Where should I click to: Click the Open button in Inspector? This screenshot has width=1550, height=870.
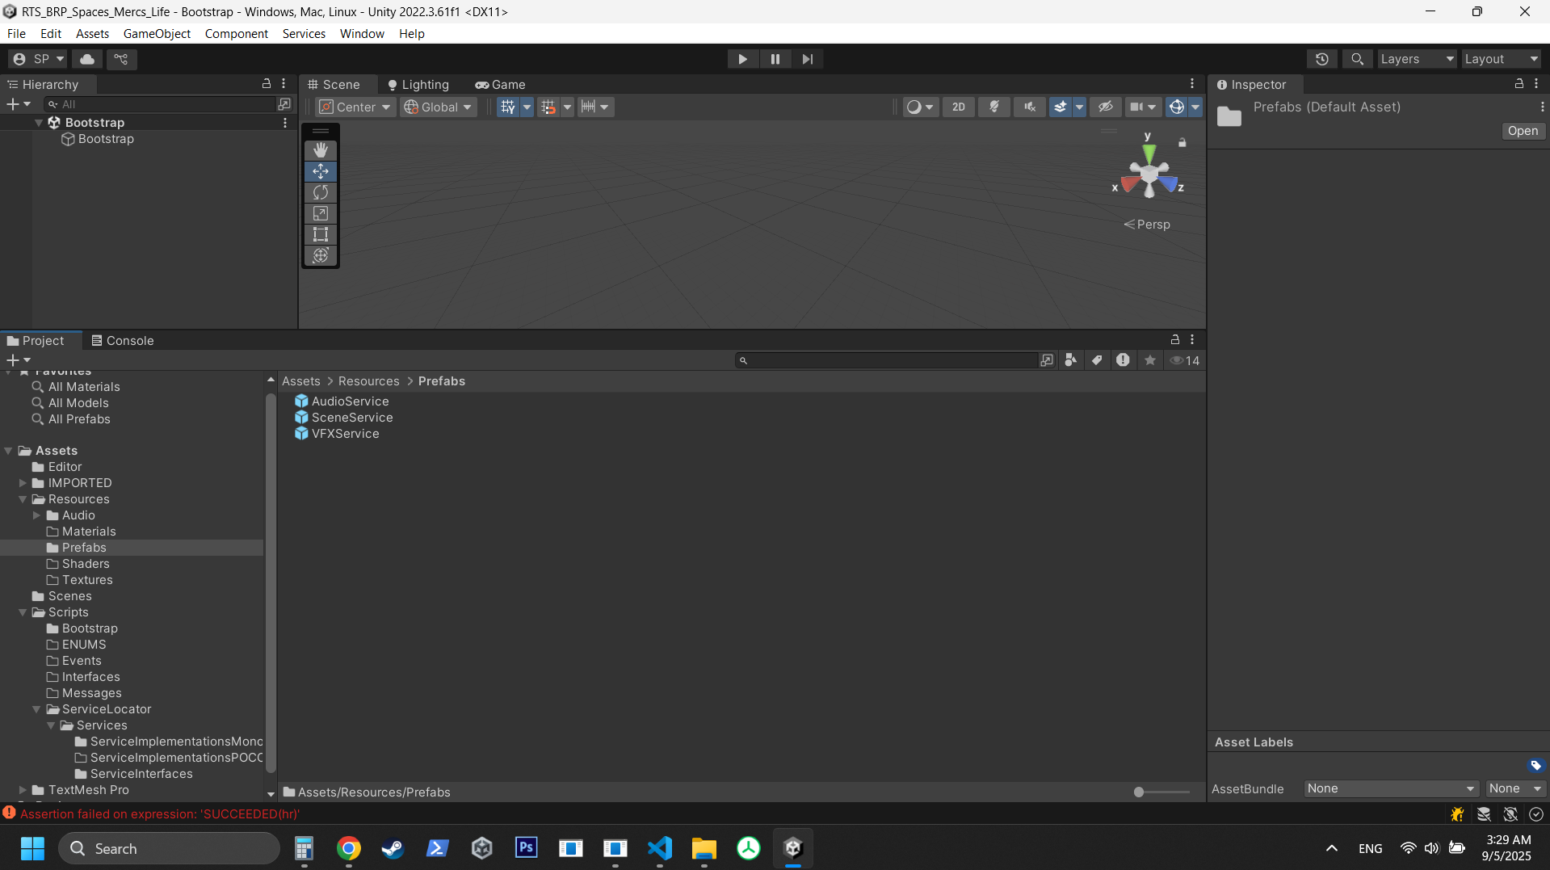(x=1523, y=131)
